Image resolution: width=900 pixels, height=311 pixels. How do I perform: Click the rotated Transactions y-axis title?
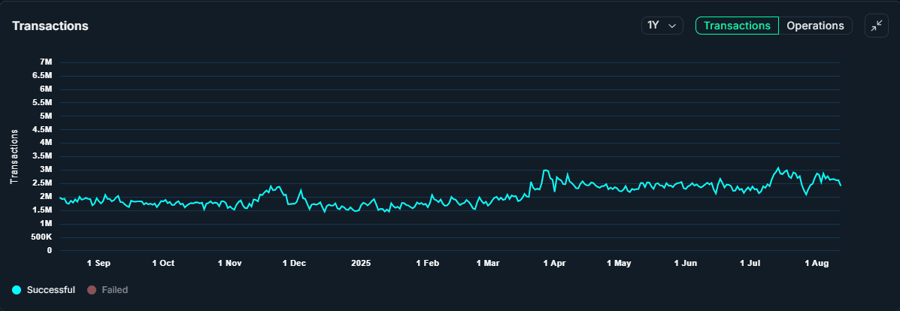[14, 156]
